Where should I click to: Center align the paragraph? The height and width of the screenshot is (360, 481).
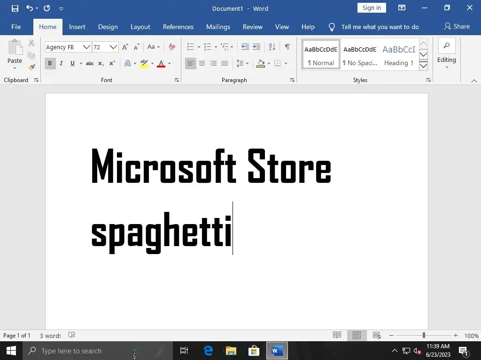202,63
